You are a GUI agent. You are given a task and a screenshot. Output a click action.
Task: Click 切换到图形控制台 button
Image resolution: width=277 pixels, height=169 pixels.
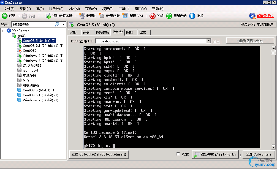coord(250,41)
